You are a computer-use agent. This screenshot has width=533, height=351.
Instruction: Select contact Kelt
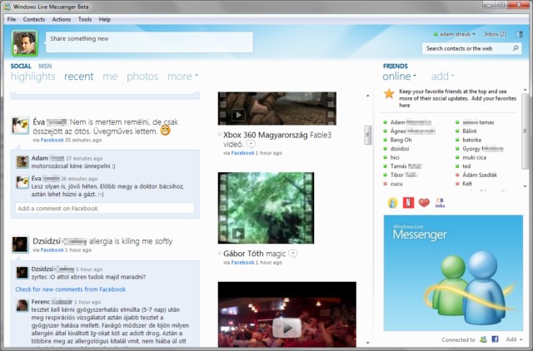pos(467,184)
